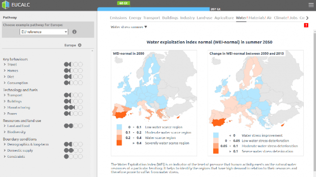Viewport: 316px width, 177px height.
Task: Switch to the Emissions tab
Action: [118, 18]
